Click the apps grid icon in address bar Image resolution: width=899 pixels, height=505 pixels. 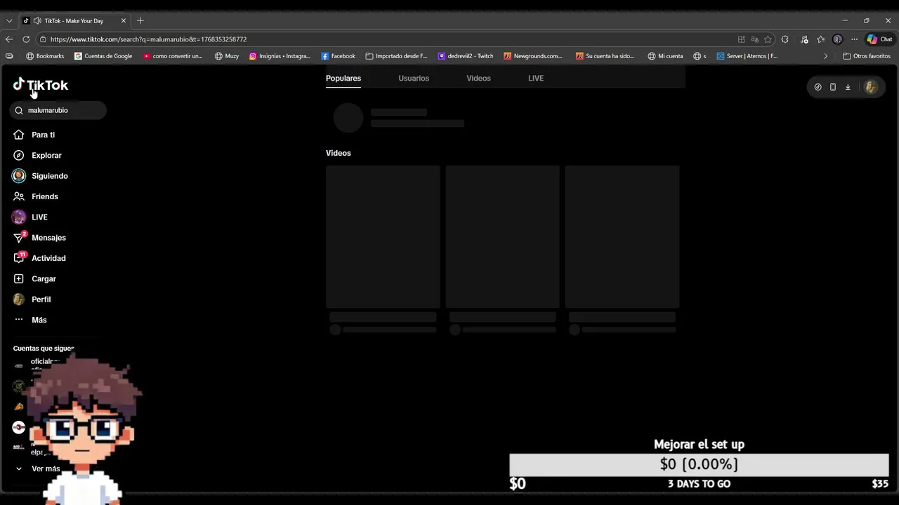tap(742, 39)
